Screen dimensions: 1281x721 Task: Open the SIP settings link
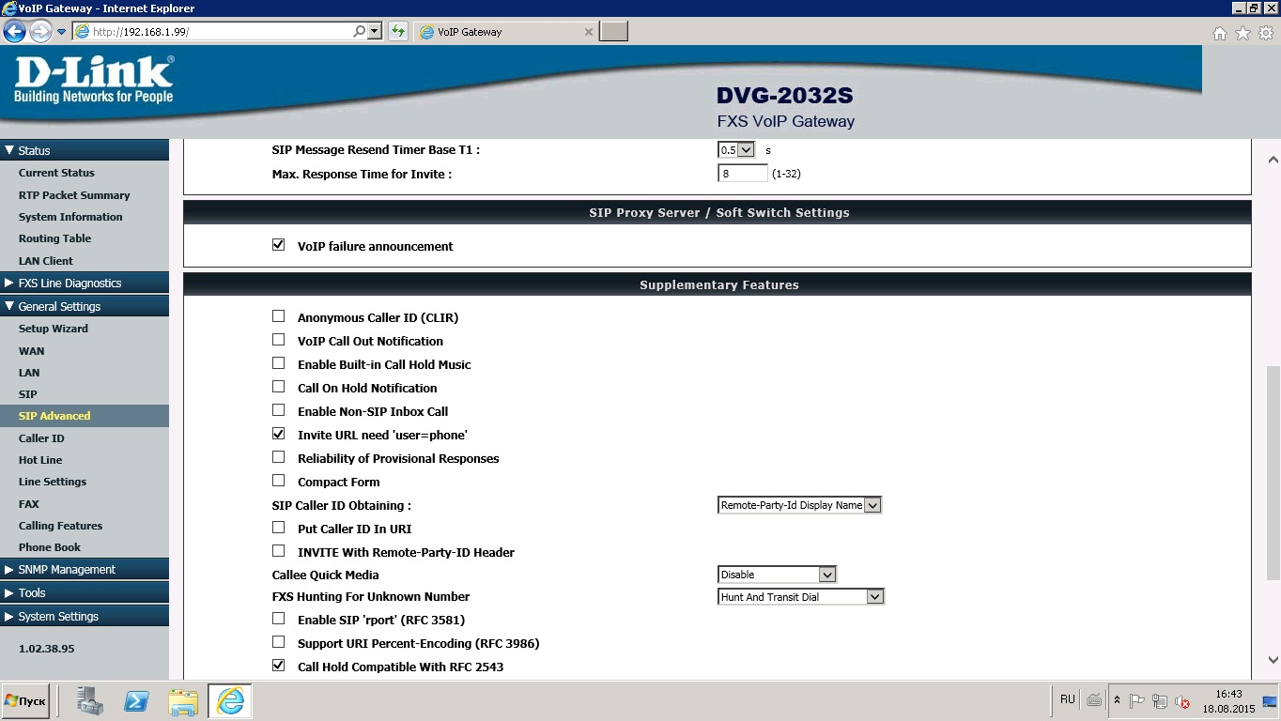pos(28,394)
